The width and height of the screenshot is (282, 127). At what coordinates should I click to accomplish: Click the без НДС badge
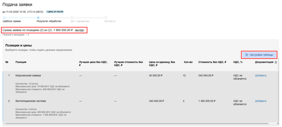pyautogui.click(x=79, y=31)
